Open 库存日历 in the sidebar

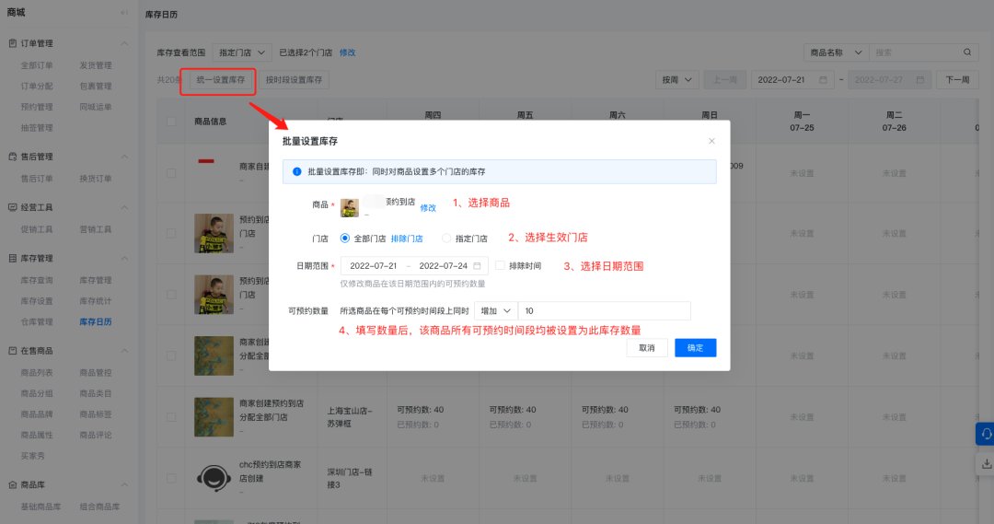click(x=96, y=322)
